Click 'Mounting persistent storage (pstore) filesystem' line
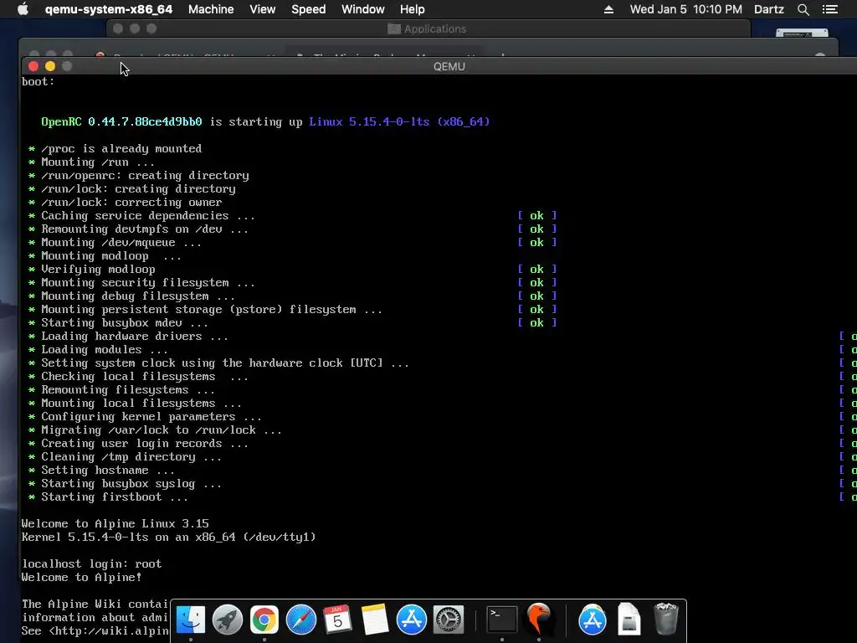This screenshot has height=643, width=857. pos(212,309)
